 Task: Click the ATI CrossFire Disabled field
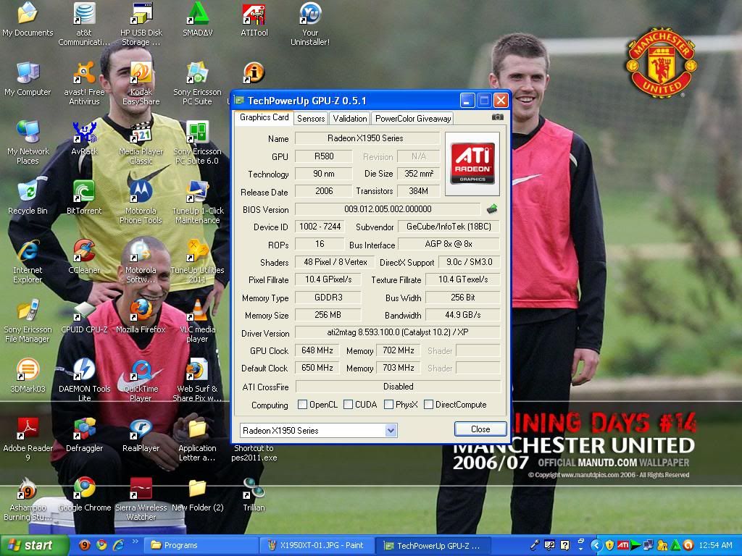398,387
